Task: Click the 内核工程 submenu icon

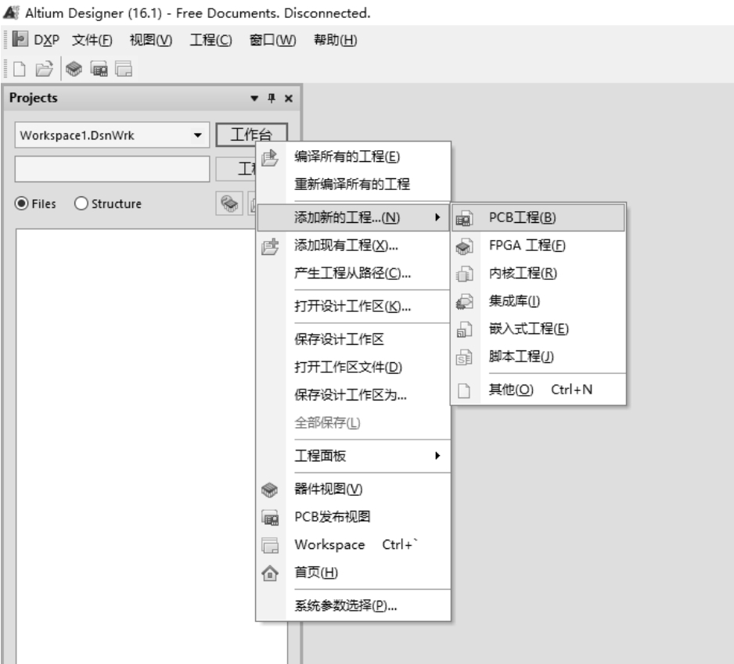Action: point(464,274)
